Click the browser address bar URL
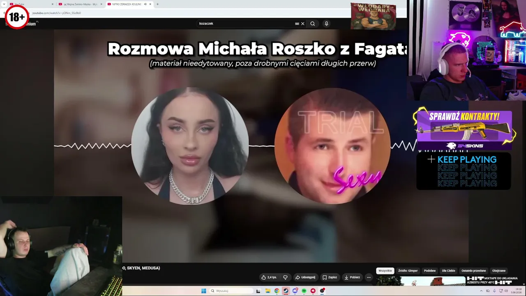The image size is (526, 296). pyautogui.click(x=57, y=13)
